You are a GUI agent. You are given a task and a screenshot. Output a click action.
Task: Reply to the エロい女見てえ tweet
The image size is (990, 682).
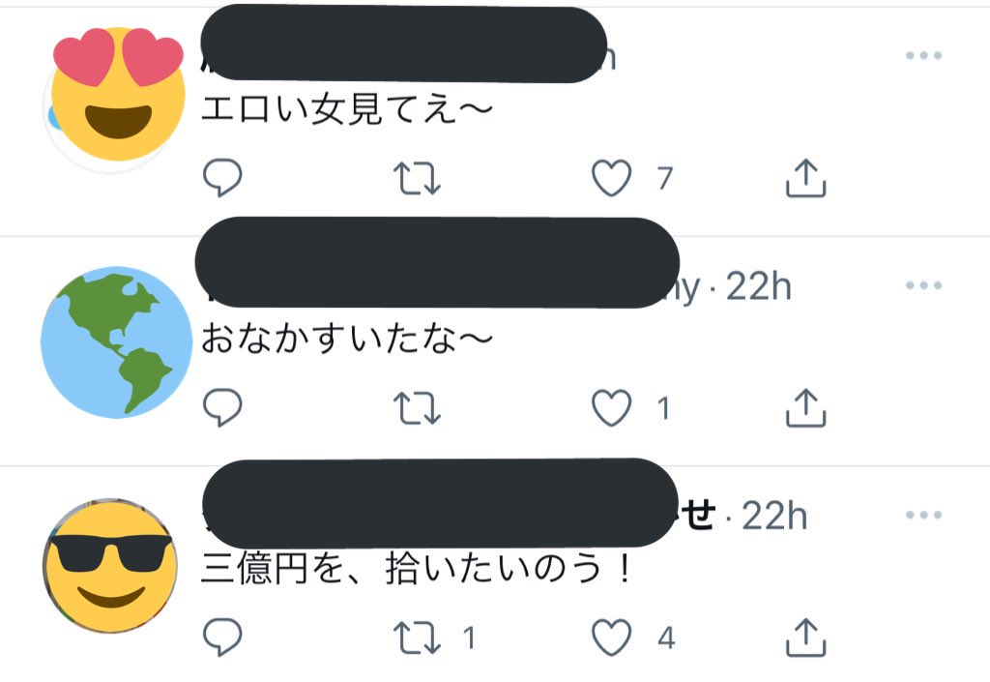[222, 177]
